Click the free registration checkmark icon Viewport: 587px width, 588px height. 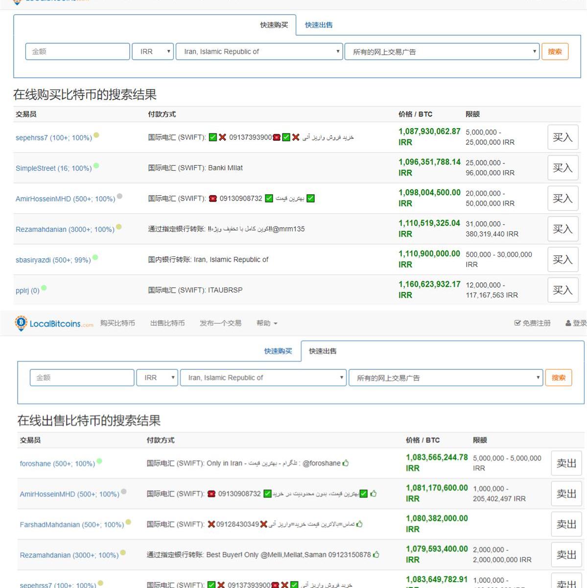(517, 323)
